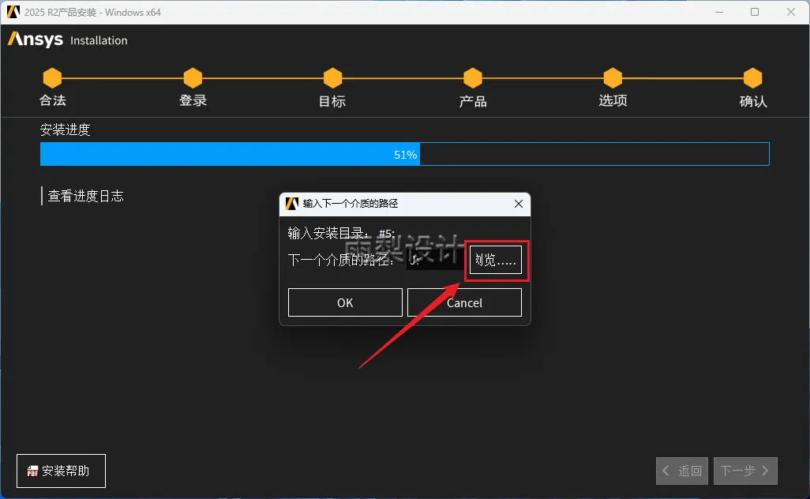810x499 pixels.
Task: Click the 下一步 next button
Action: (x=745, y=471)
